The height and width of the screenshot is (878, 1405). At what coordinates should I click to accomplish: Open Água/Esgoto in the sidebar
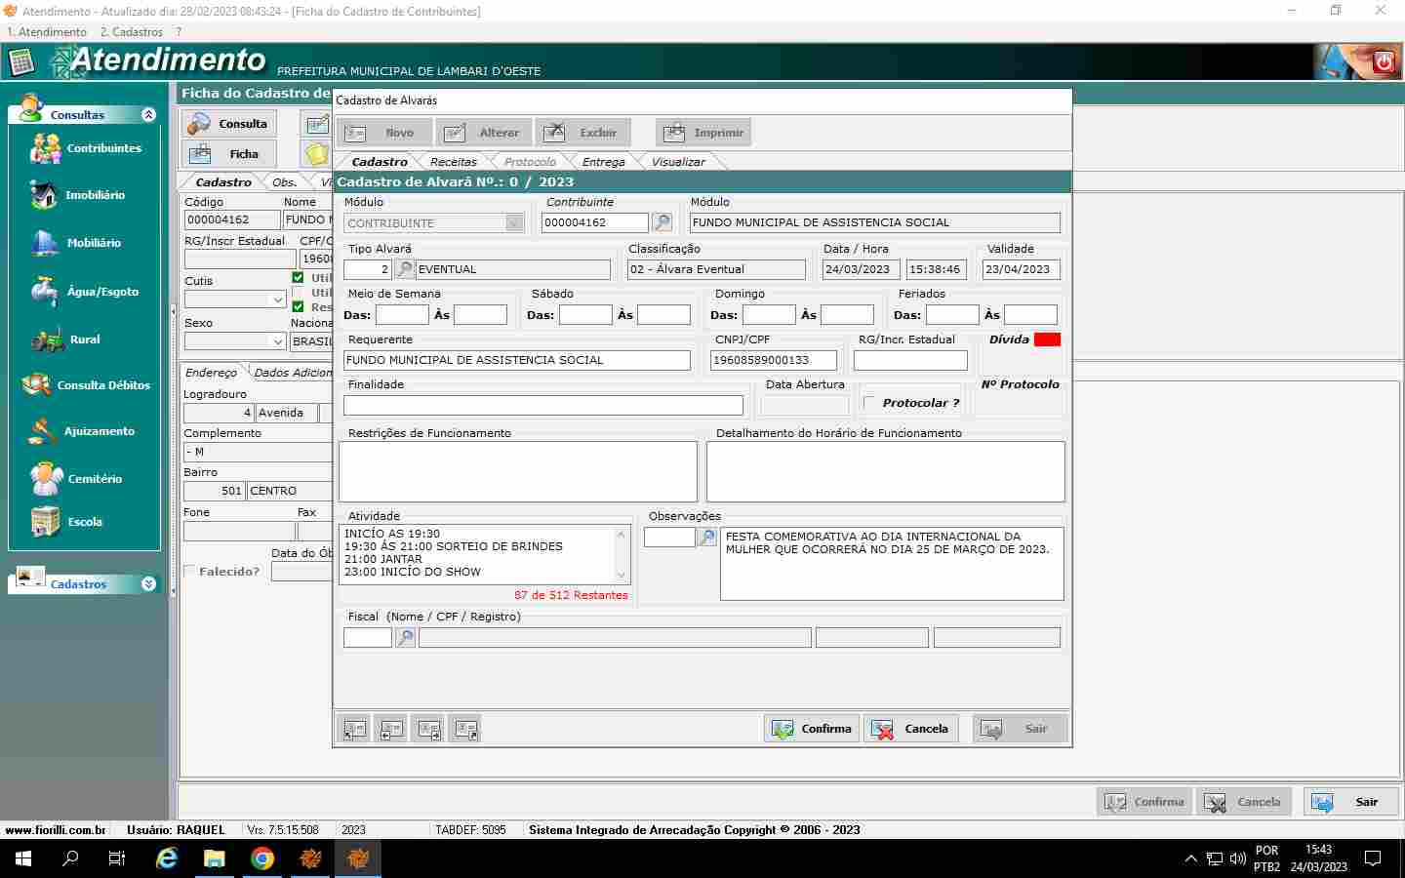click(x=102, y=292)
